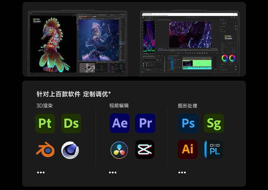Click the Substance Painter Pt icon
The width and height of the screenshot is (268, 190).
pos(45,123)
